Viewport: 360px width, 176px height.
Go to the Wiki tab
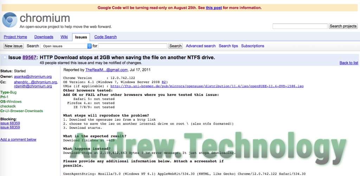tap(64, 37)
